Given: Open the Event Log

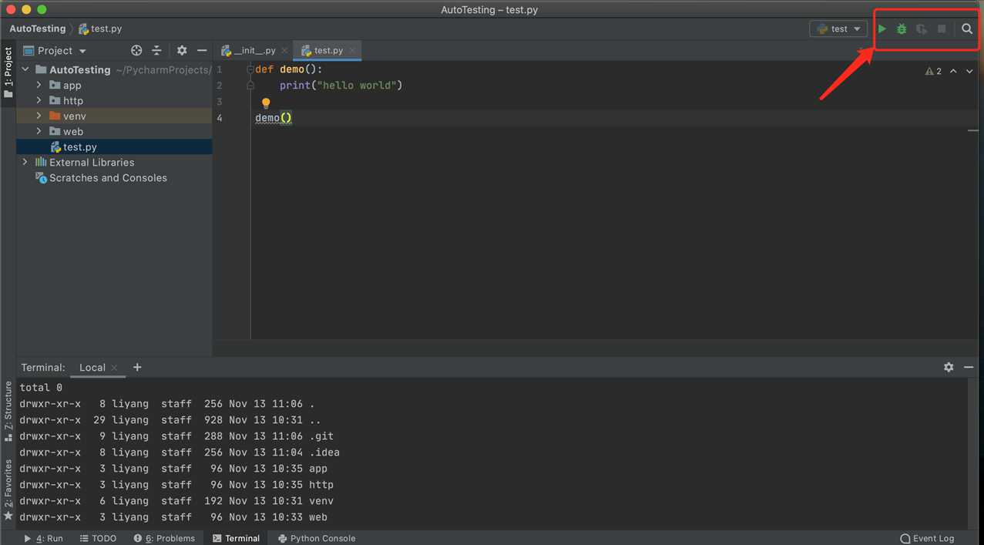Looking at the screenshot, I should tap(927, 538).
